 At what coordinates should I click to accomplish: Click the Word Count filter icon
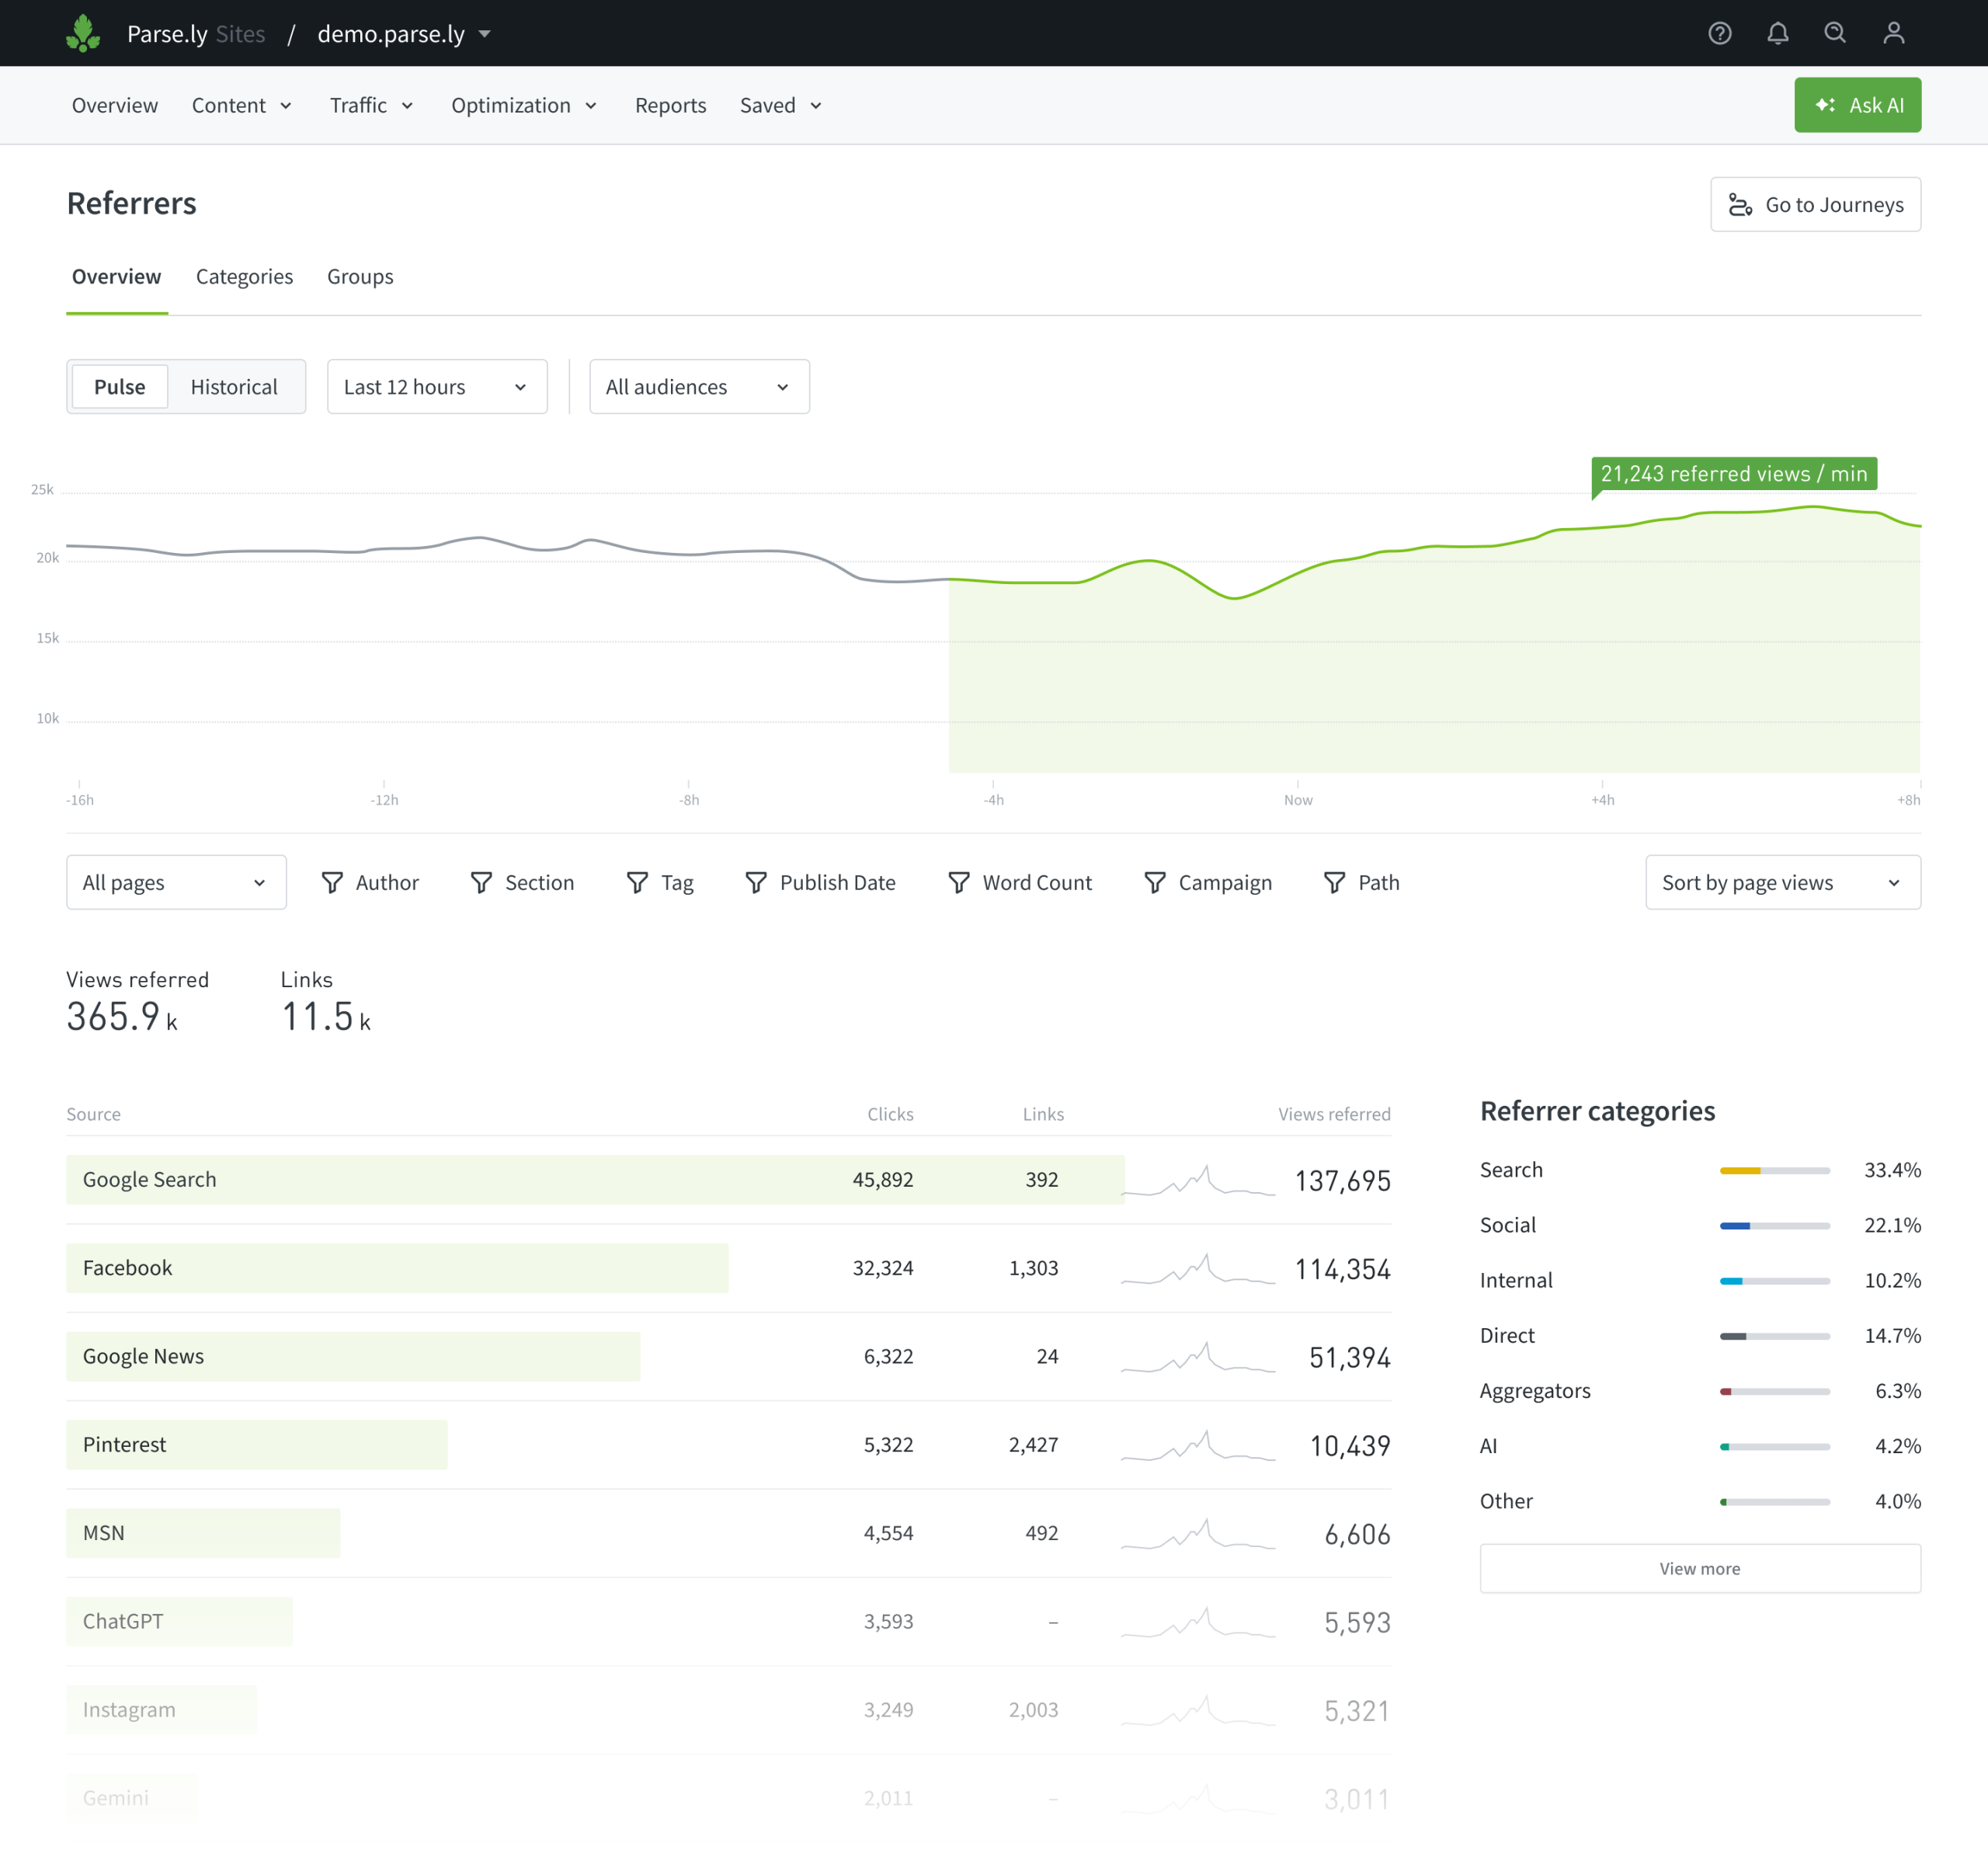[959, 882]
